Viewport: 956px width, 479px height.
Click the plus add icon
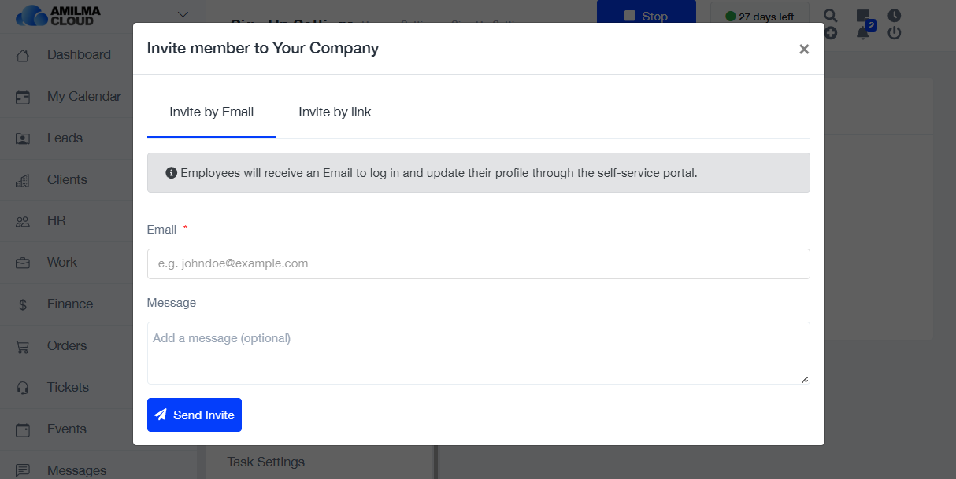(831, 33)
